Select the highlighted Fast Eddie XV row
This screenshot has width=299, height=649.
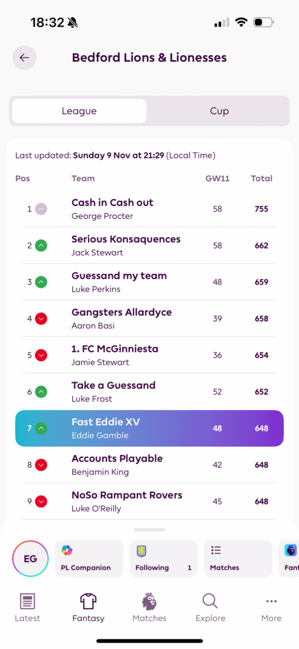pyautogui.click(x=149, y=428)
